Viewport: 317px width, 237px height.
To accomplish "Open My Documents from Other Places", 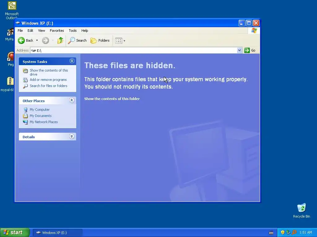I will click(41, 116).
